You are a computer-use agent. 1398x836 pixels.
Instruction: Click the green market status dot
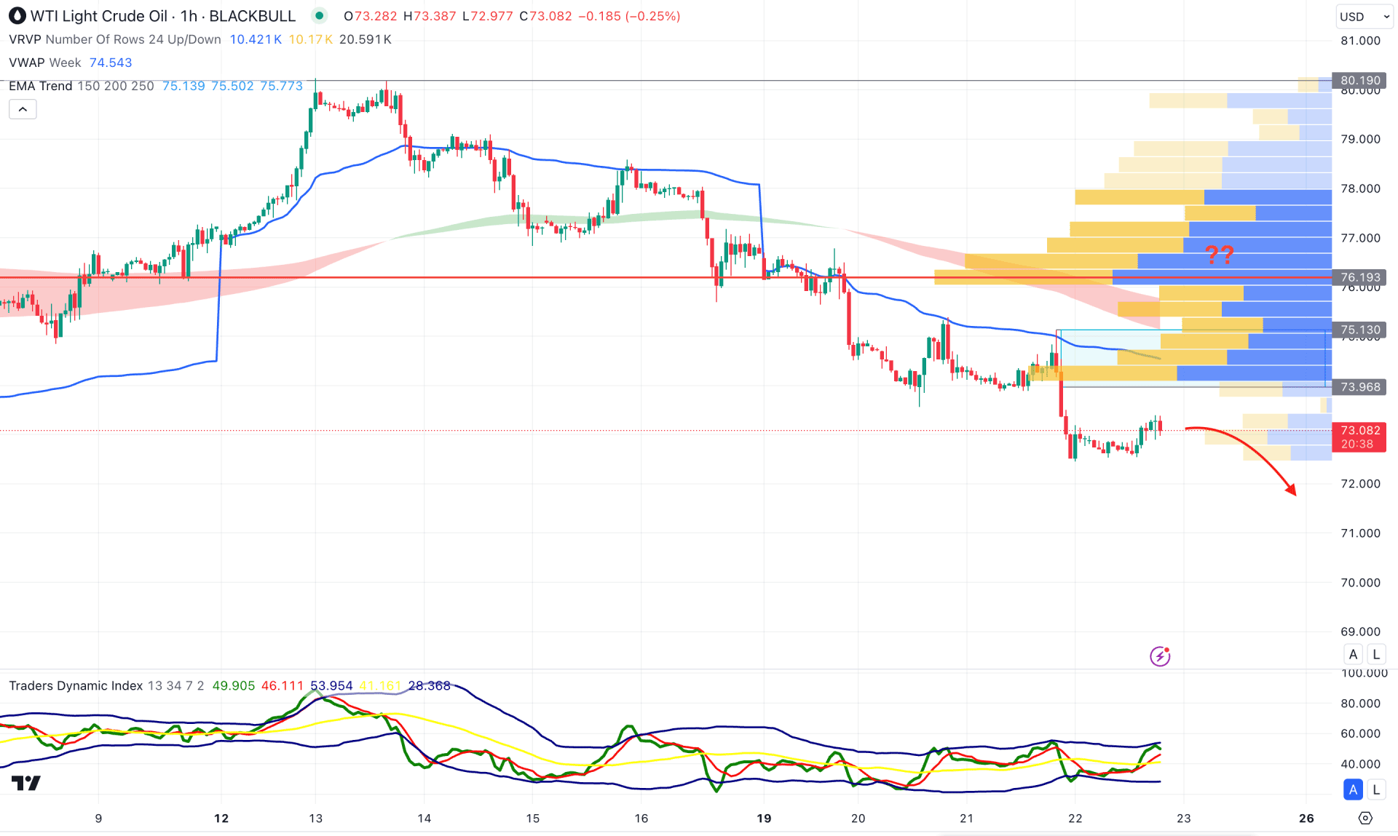319,16
